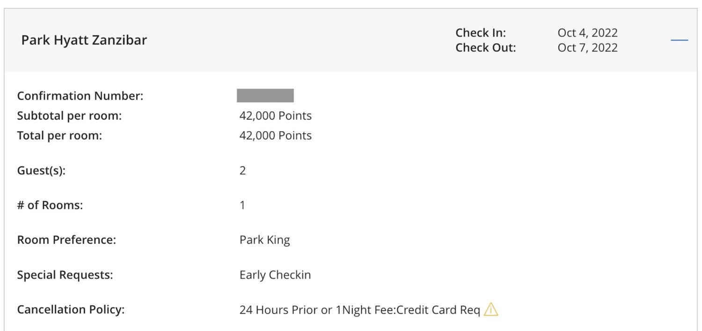This screenshot has width=702, height=331.
Task: Click the Check In label
Action: [479, 33]
